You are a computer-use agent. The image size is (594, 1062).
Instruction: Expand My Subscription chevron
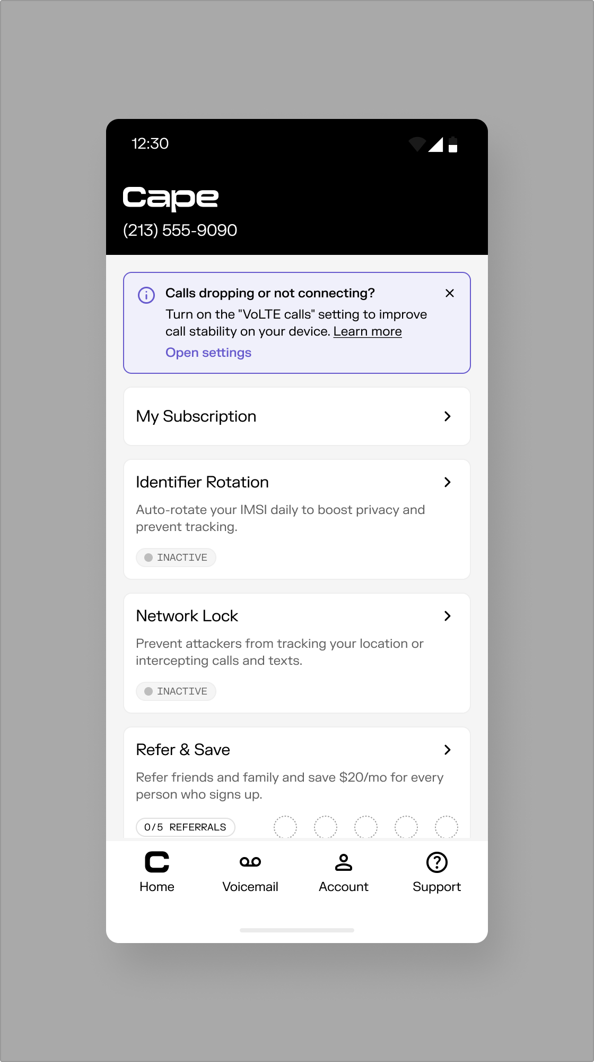pos(448,416)
